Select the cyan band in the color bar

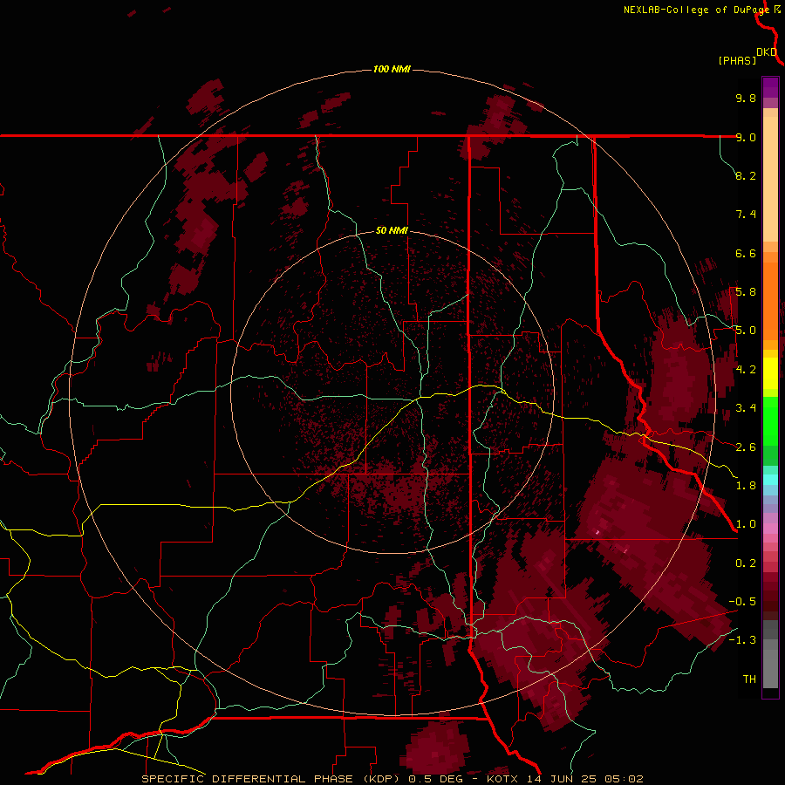(770, 480)
